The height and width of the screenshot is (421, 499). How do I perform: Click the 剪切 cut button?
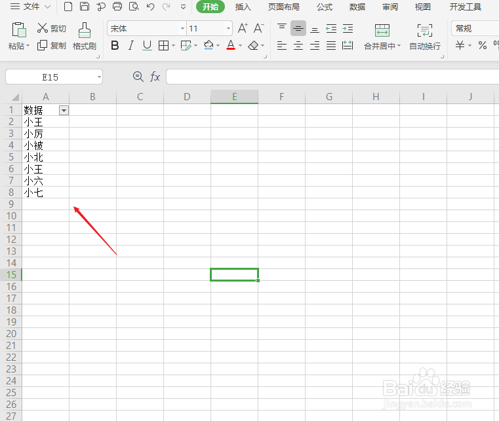(51, 28)
